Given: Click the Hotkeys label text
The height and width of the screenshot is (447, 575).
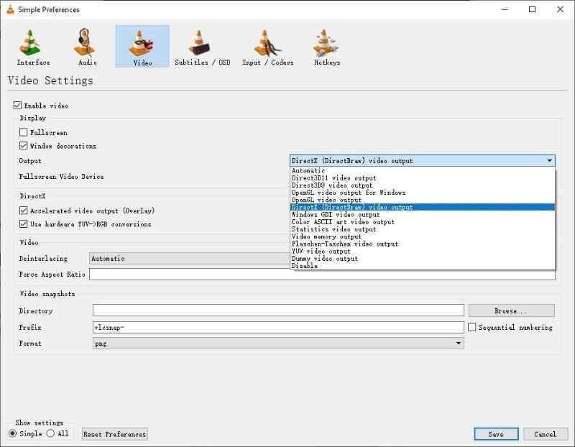Looking at the screenshot, I should pyautogui.click(x=327, y=63).
